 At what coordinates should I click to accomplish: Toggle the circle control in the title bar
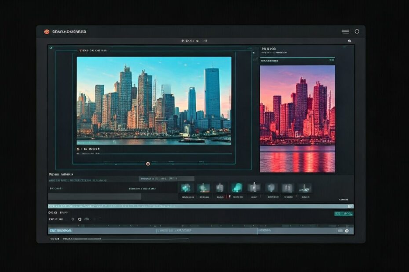pos(357,31)
